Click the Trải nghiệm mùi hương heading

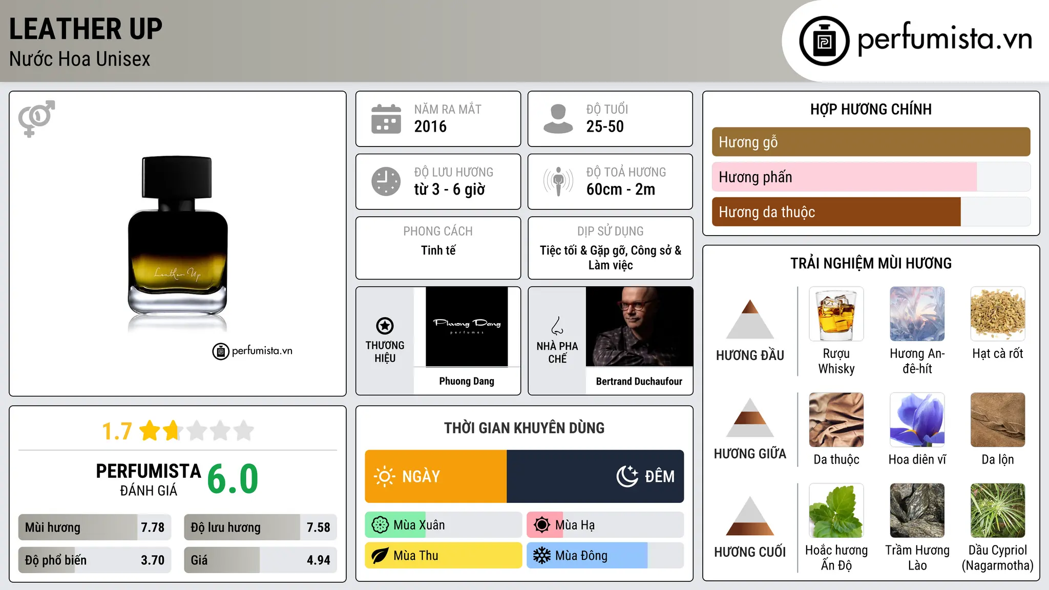[871, 263]
